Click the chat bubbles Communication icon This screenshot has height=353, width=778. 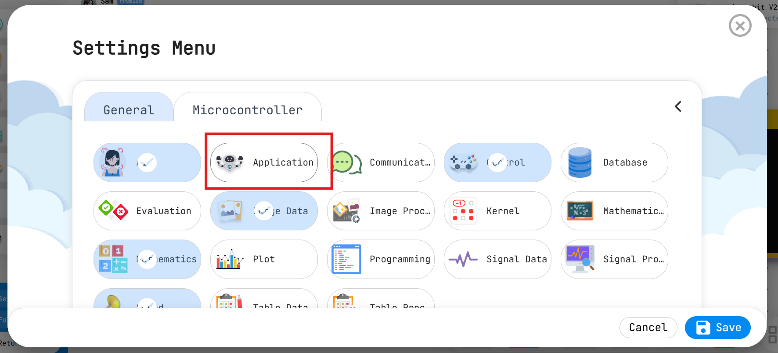point(347,162)
